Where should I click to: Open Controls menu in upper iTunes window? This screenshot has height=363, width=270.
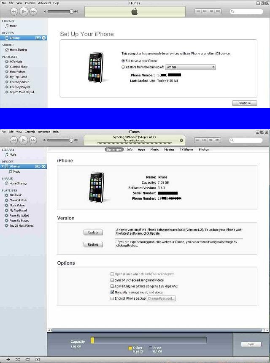click(x=30, y=3)
